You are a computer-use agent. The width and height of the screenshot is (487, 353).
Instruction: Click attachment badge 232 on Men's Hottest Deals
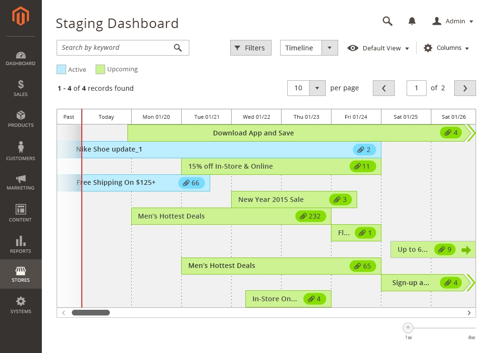311,216
